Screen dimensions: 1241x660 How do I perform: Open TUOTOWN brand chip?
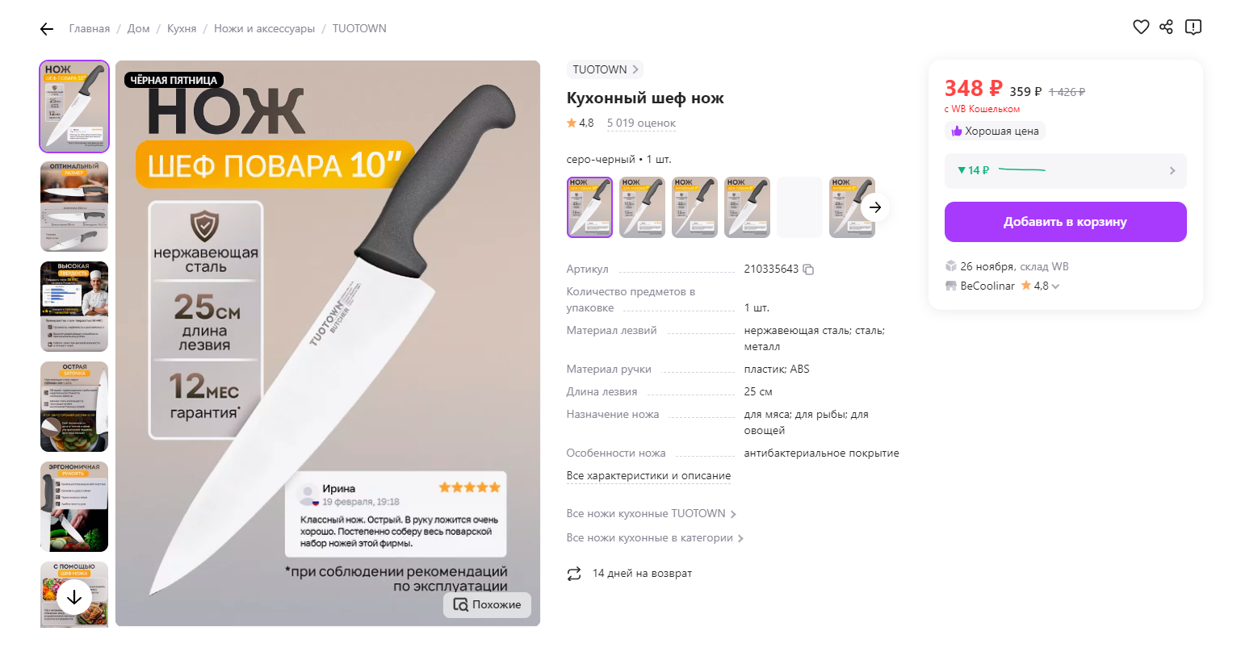point(605,69)
